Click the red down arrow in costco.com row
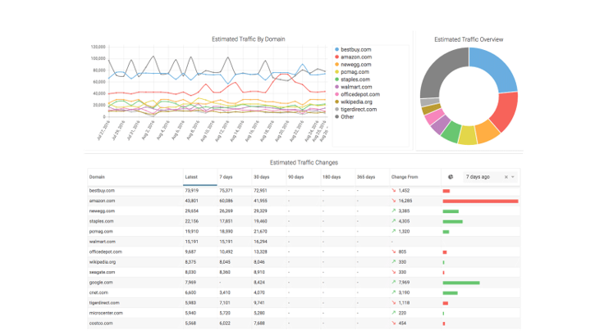The image size is (604, 335). coord(394,323)
